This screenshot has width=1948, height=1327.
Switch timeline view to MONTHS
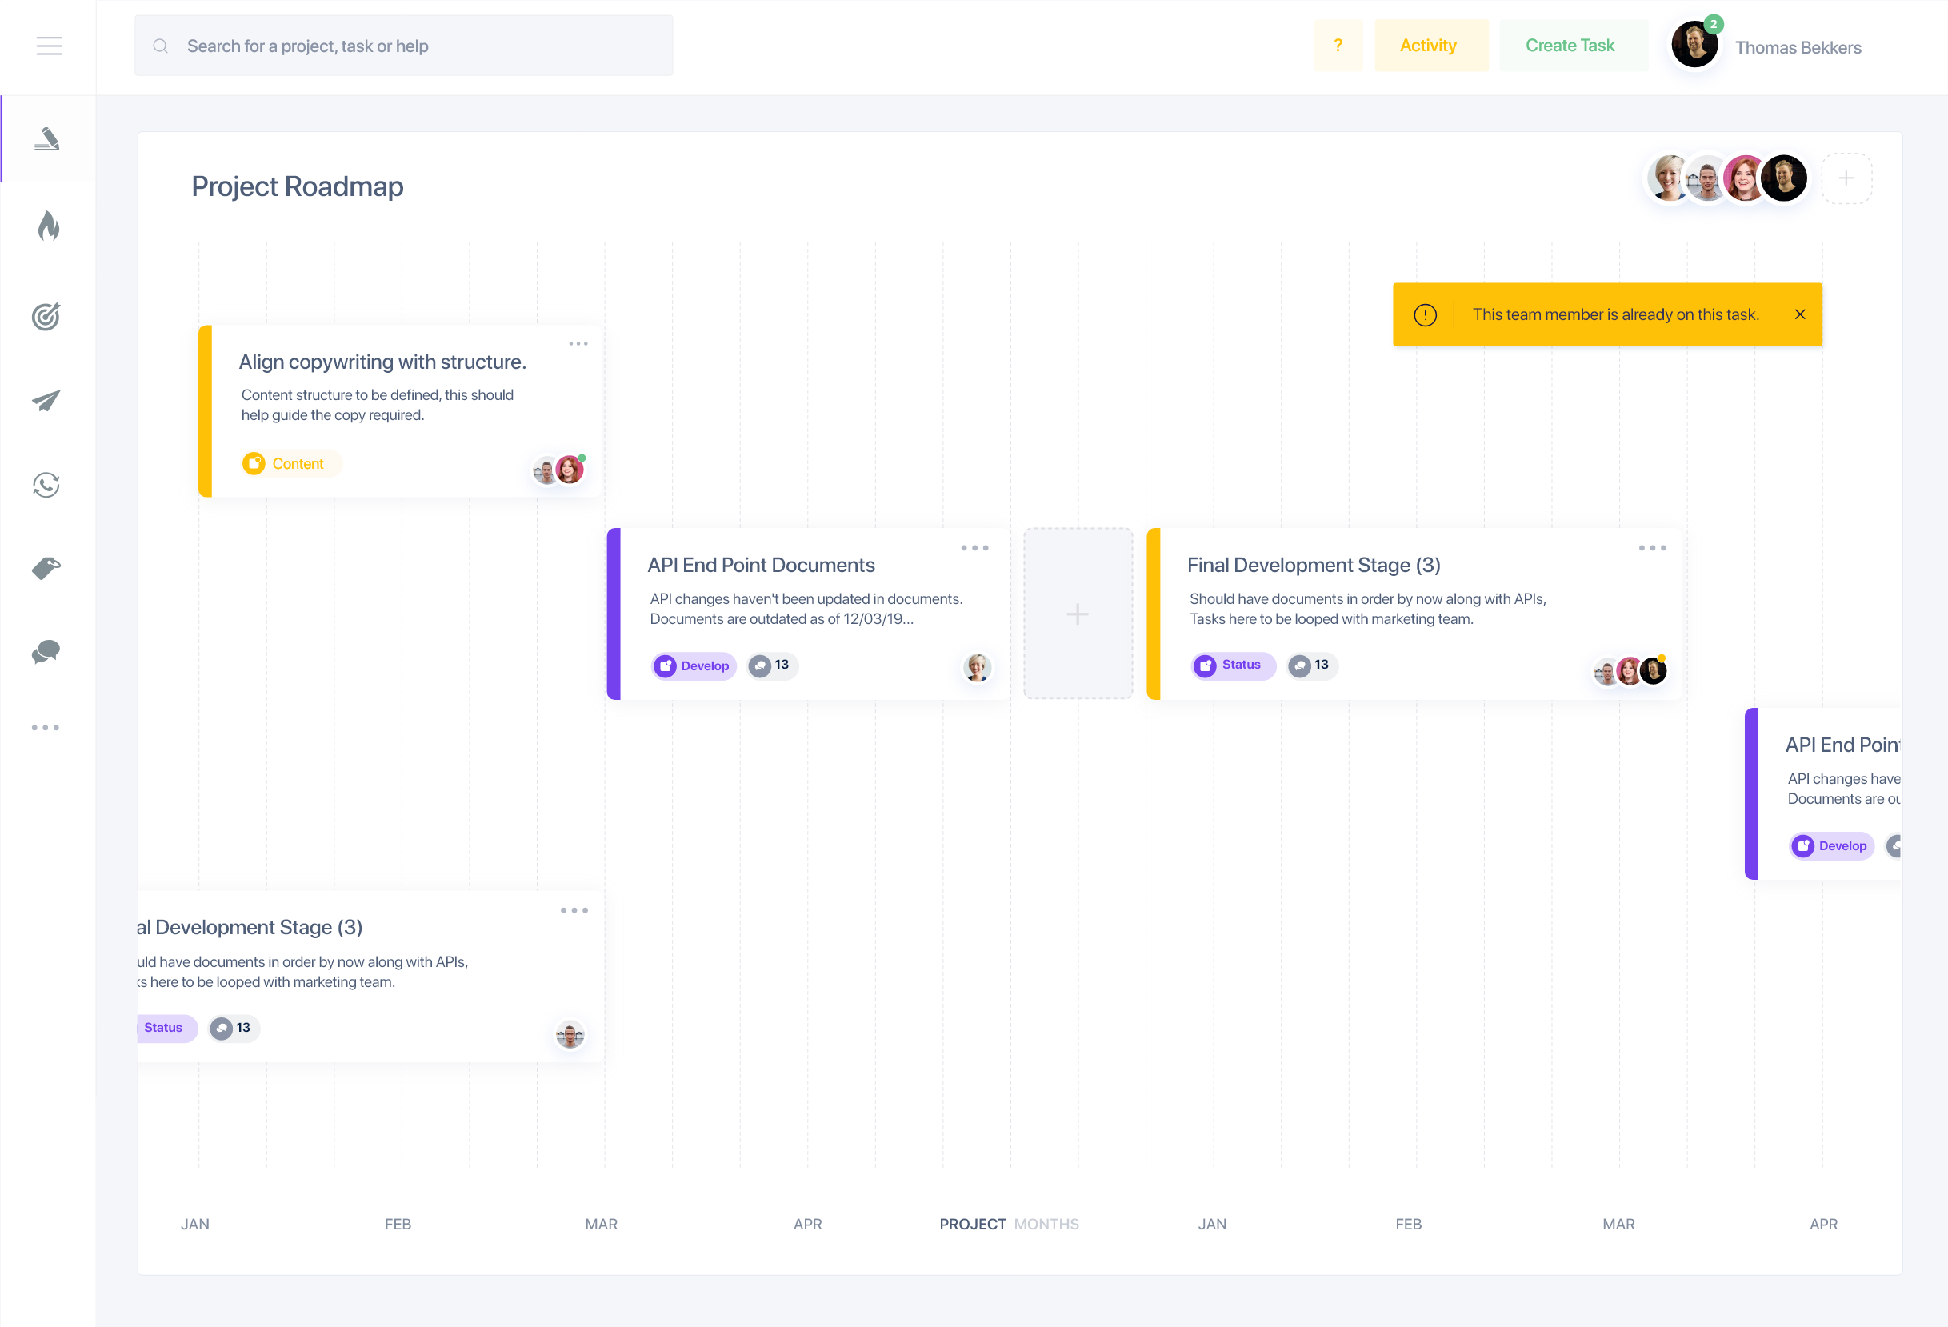pos(1046,1224)
